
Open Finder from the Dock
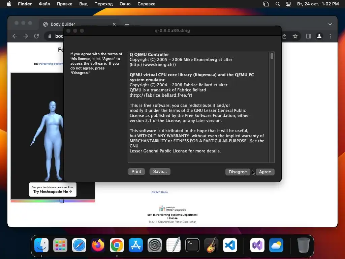pyautogui.click(x=41, y=245)
